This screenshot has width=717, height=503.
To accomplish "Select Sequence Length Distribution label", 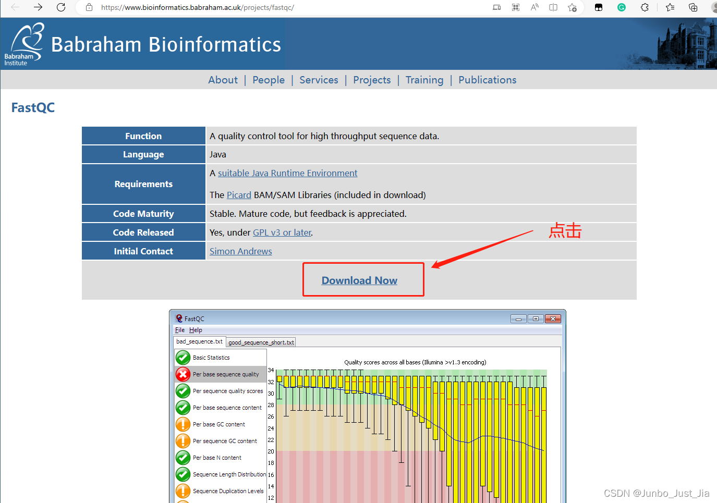I will (x=229, y=474).
